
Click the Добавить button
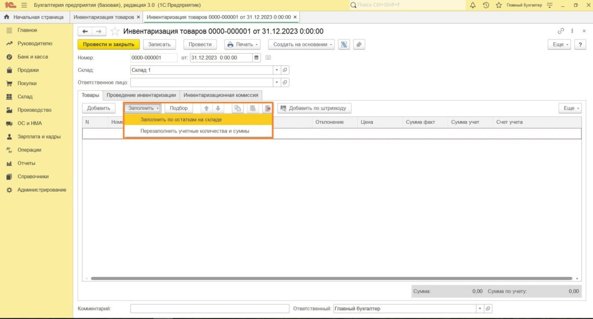[98, 108]
